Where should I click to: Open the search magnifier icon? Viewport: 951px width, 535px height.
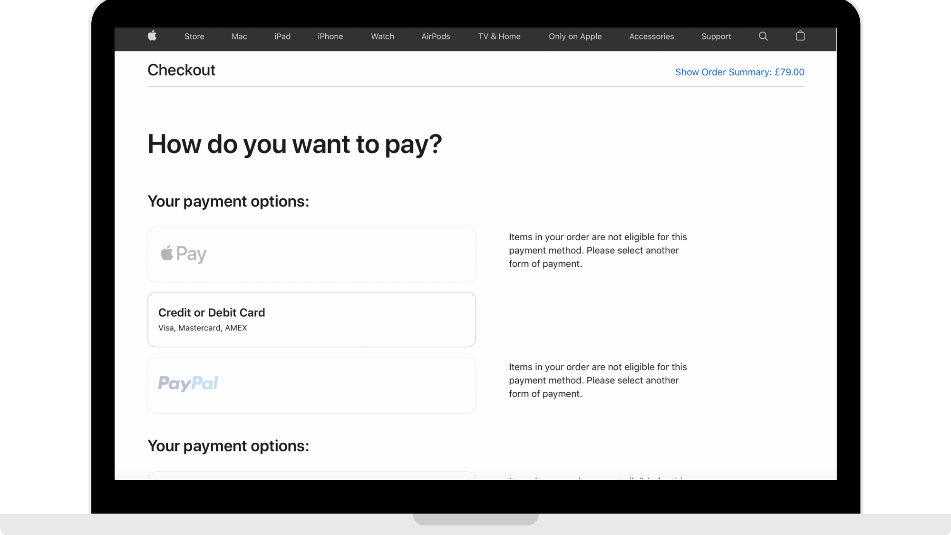pyautogui.click(x=763, y=36)
